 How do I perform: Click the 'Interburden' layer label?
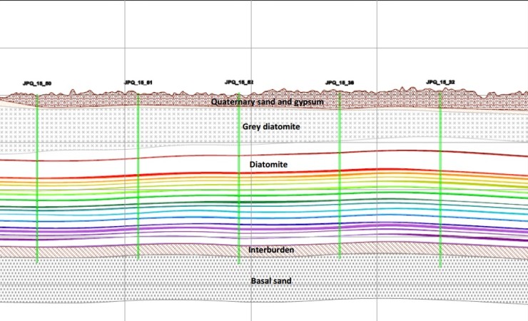(270, 250)
